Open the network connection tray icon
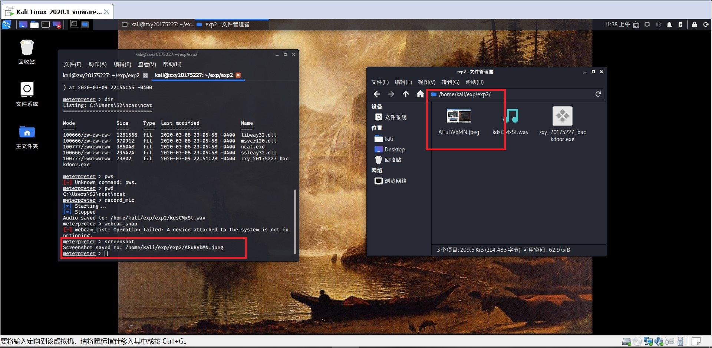 click(x=647, y=24)
